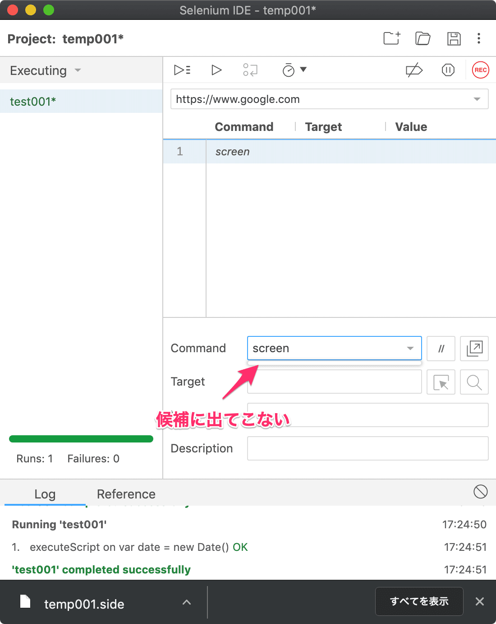Click the green test progress bar
The image size is (496, 624).
pos(81,438)
